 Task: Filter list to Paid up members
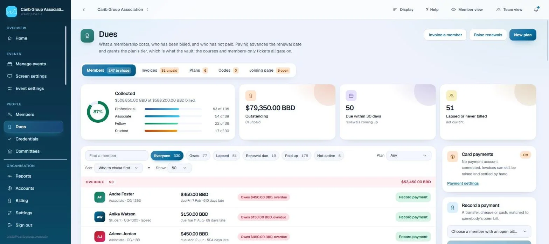pyautogui.click(x=296, y=156)
